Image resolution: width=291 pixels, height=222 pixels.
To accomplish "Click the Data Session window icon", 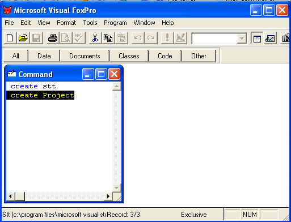I will click(x=270, y=38).
